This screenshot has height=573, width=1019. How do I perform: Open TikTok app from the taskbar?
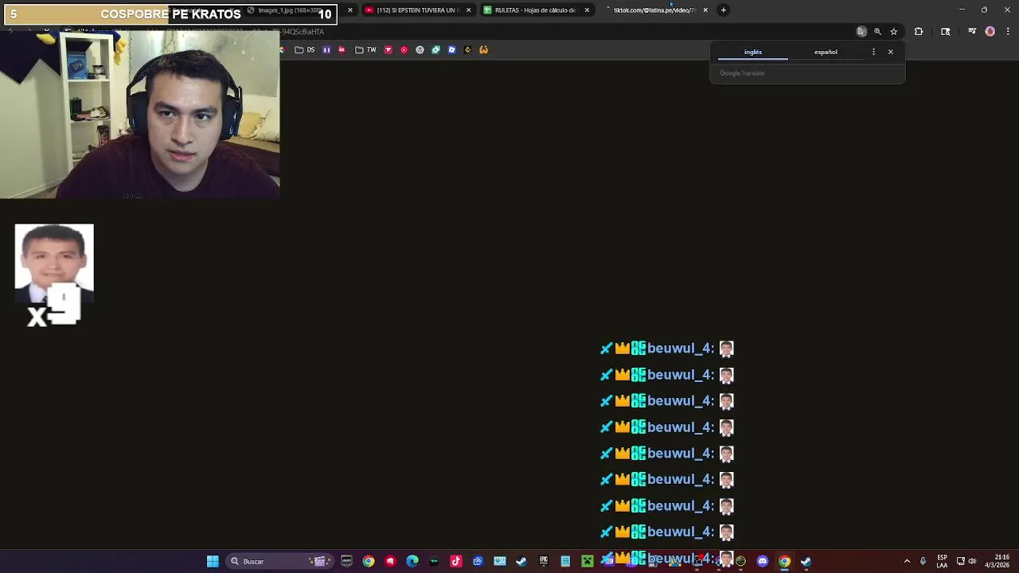point(456,561)
